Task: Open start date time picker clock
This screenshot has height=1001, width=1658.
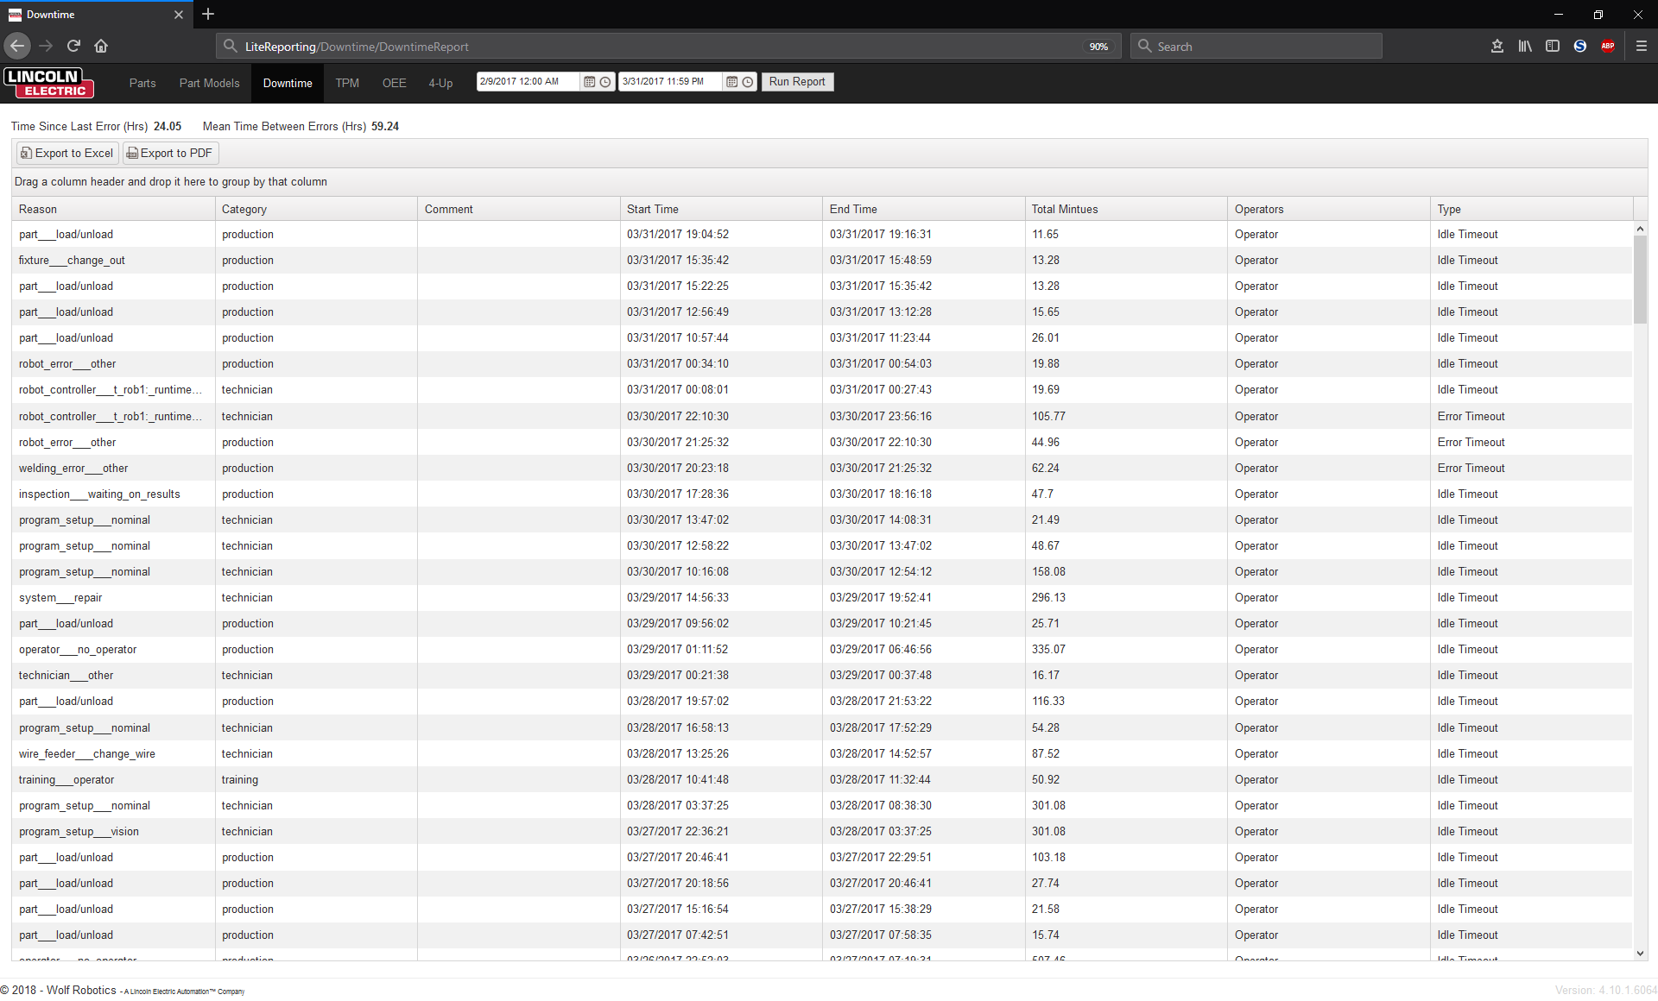Action: (x=605, y=82)
